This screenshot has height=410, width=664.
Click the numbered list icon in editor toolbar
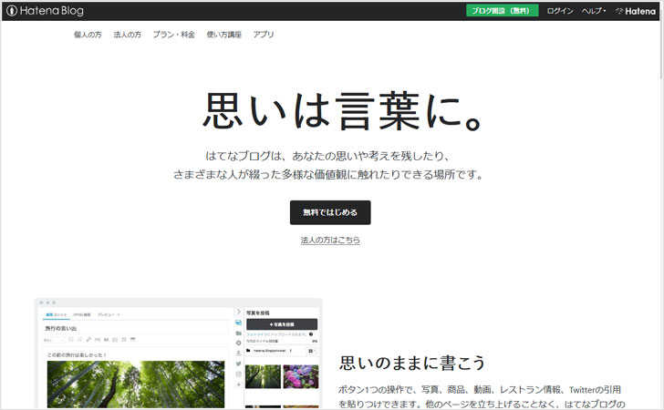coord(79,340)
